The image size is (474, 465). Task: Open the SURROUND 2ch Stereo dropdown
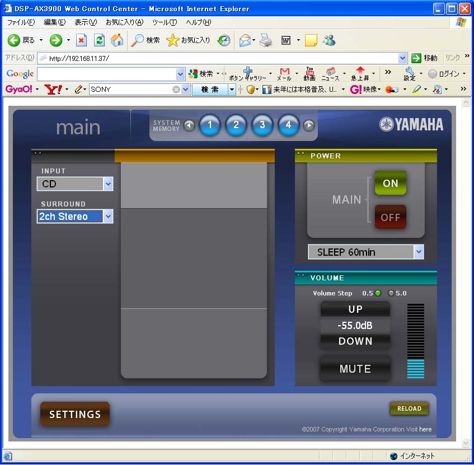pyautogui.click(x=108, y=217)
